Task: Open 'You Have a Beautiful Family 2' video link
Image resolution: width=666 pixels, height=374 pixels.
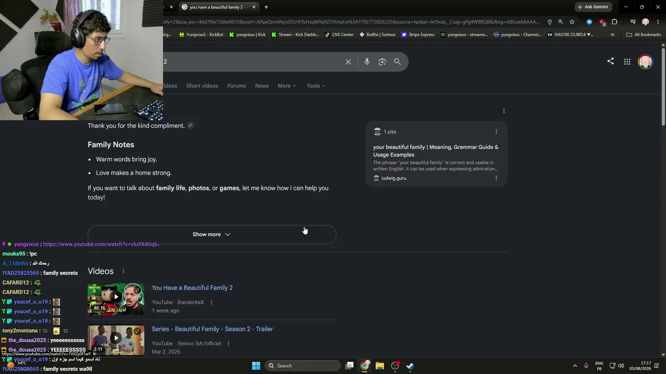Action: [192, 288]
